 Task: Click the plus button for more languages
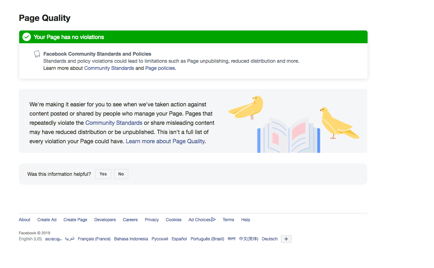coord(286,239)
